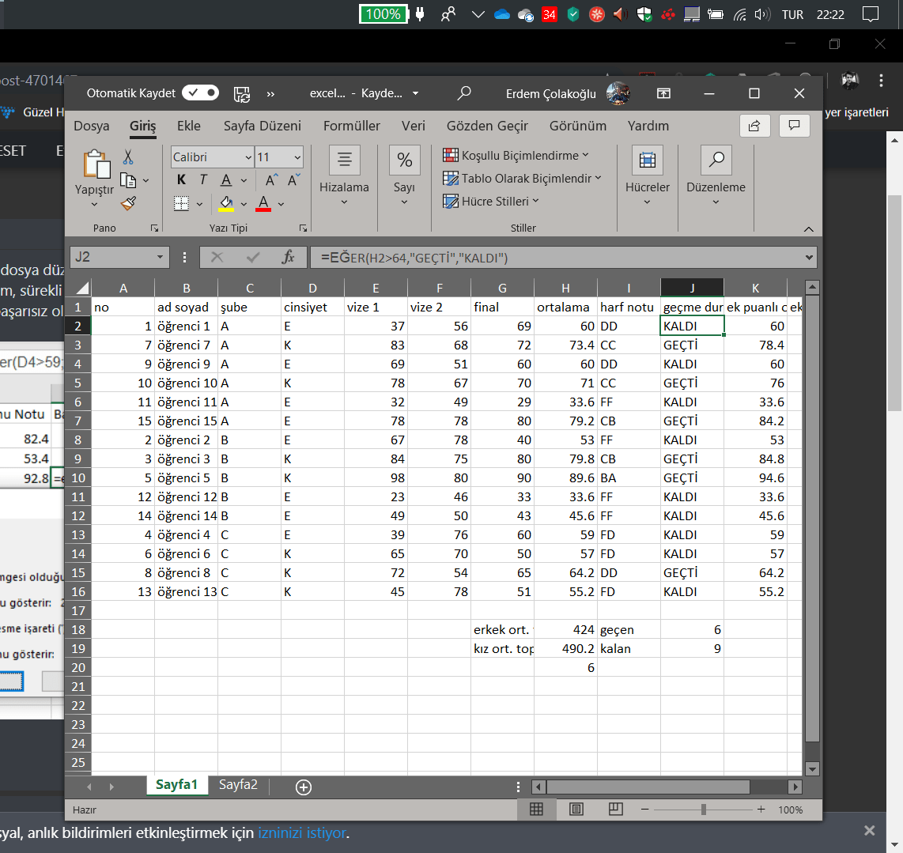Click the ribbon display options icon
The height and width of the screenshot is (853, 903).
click(663, 93)
